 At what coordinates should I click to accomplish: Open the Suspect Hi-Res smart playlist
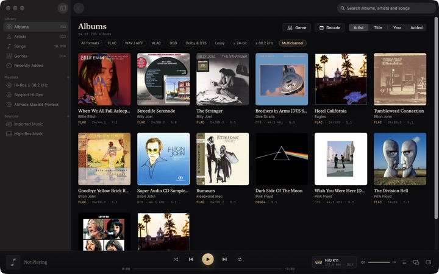coord(35,95)
